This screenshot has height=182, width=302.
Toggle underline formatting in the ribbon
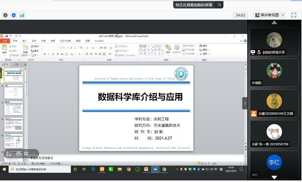(x=53, y=54)
